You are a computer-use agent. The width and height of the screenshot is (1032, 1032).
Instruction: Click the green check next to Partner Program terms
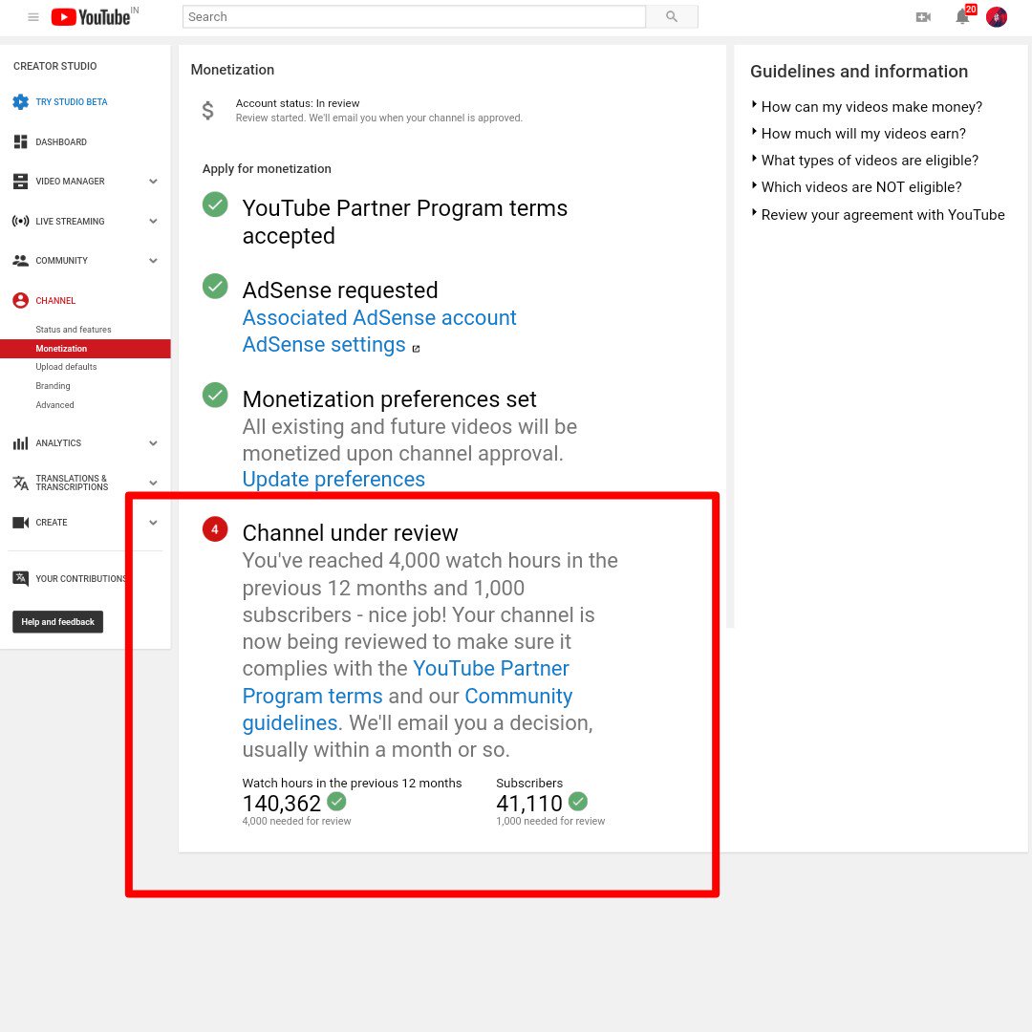pos(215,204)
